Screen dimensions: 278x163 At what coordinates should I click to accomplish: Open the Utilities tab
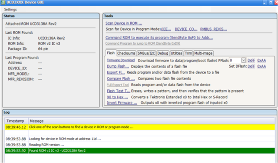click(176, 53)
